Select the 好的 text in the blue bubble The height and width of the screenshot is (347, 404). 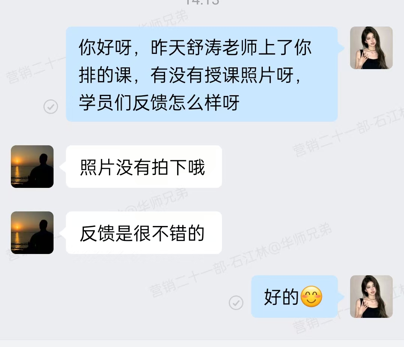pyautogui.click(x=281, y=297)
